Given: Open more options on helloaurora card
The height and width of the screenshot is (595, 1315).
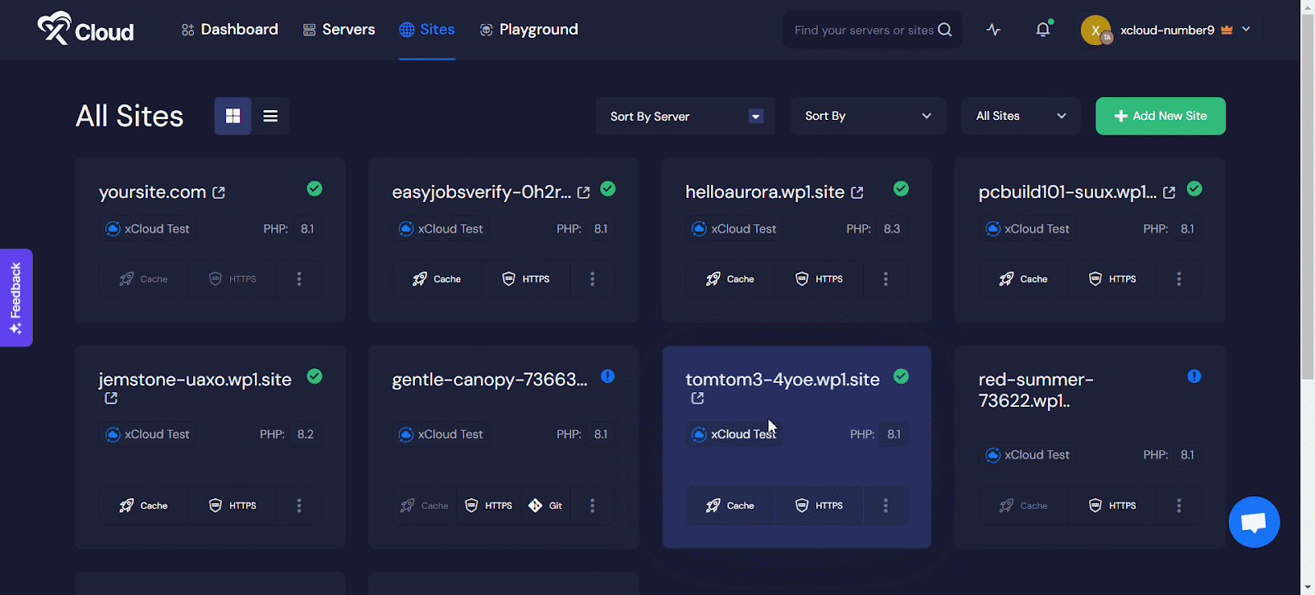Looking at the screenshot, I should [886, 279].
